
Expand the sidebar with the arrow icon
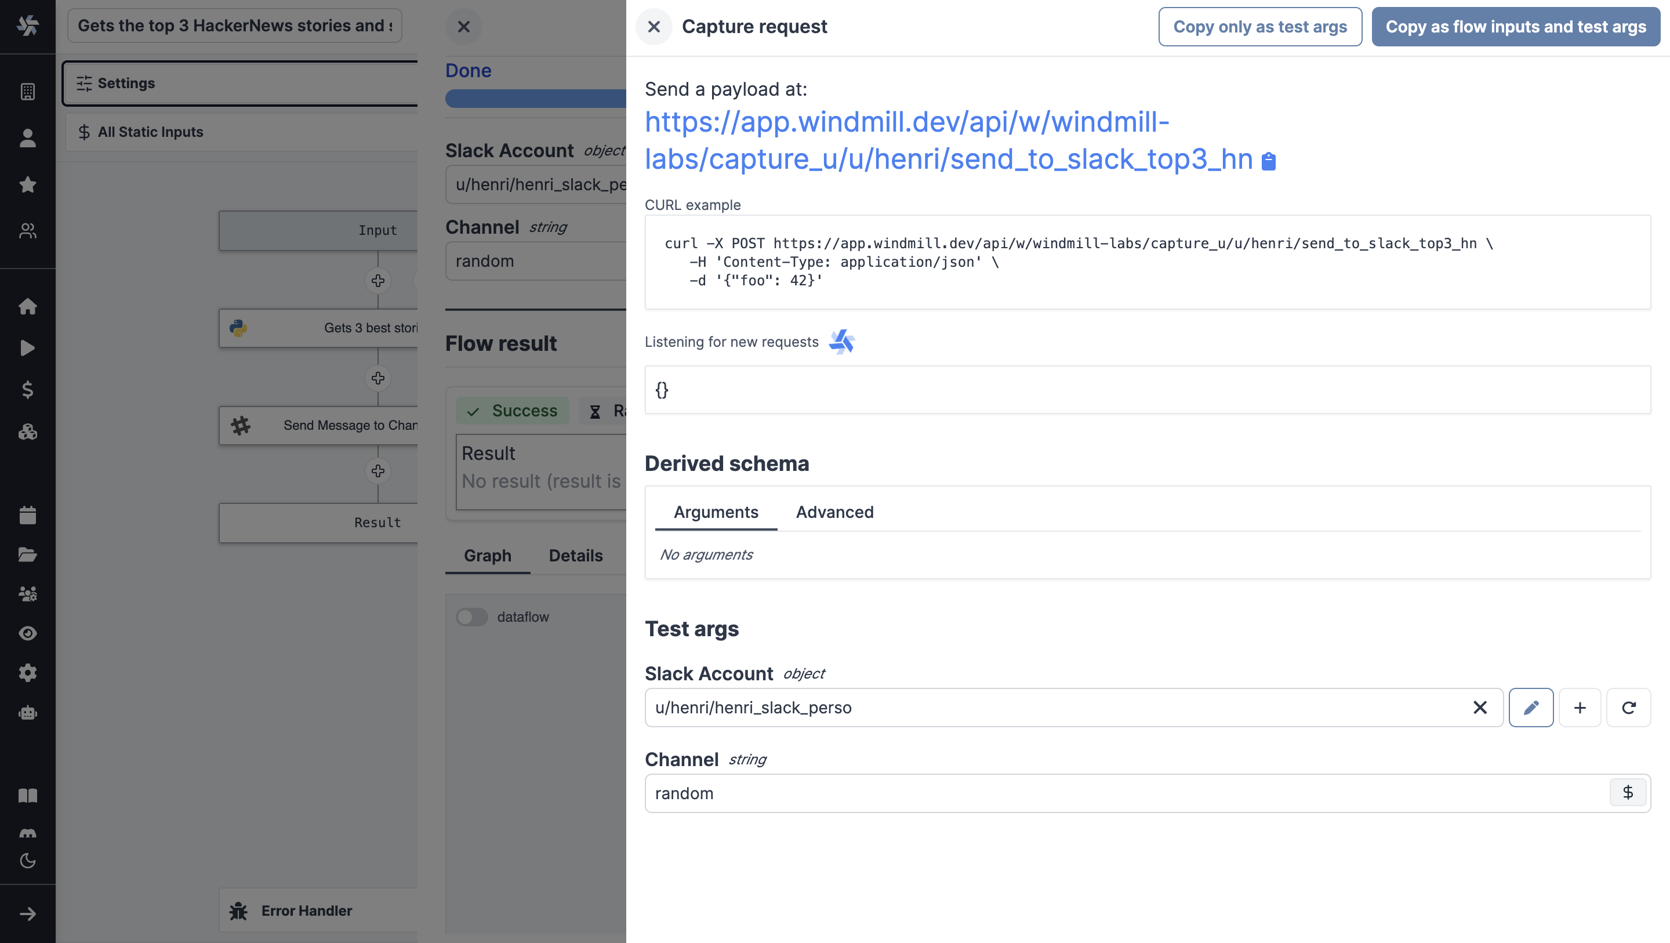pos(27,914)
